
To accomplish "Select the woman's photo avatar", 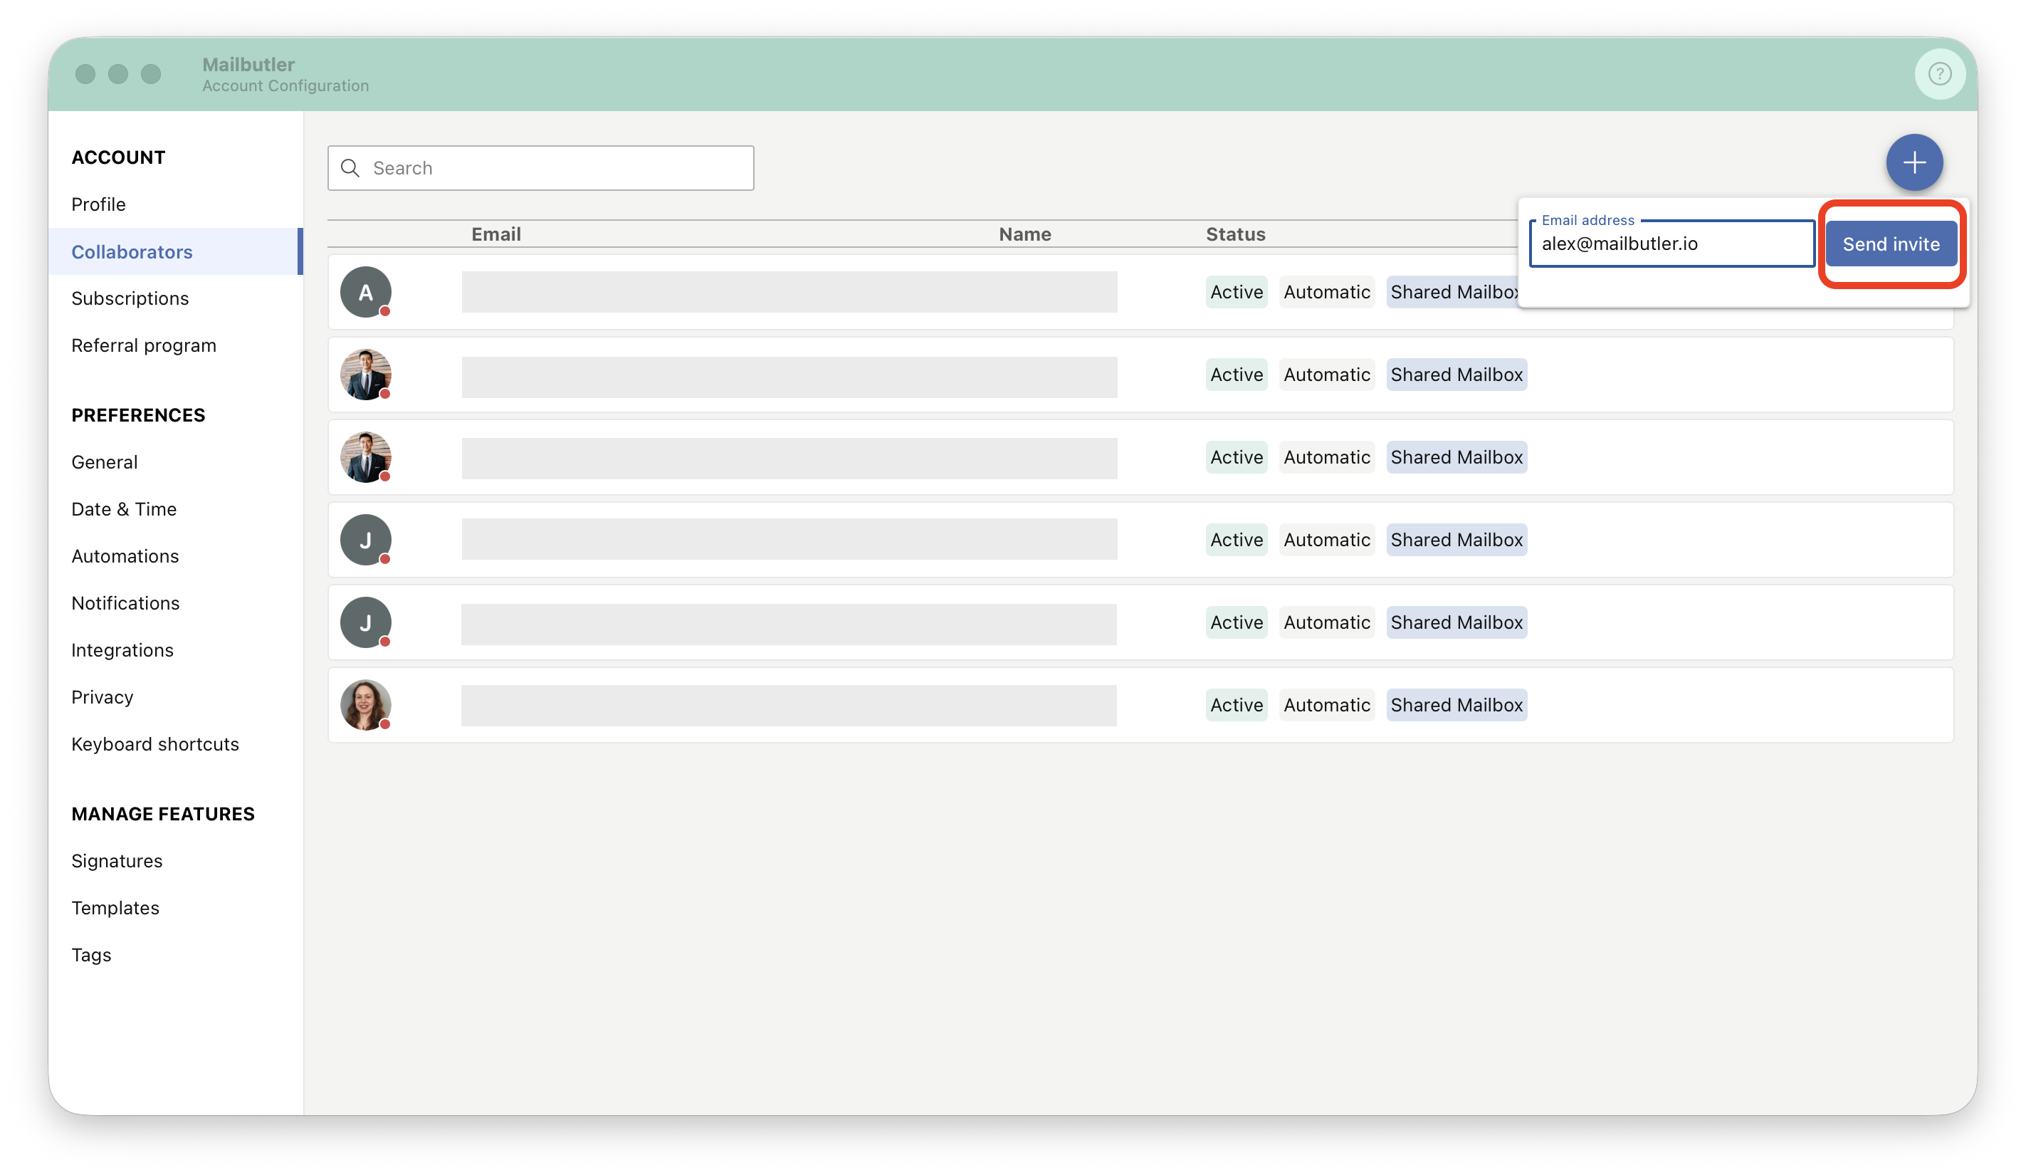I will [x=366, y=705].
